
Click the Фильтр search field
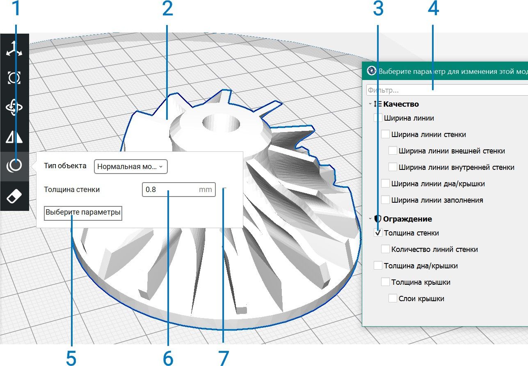pyautogui.click(x=447, y=90)
